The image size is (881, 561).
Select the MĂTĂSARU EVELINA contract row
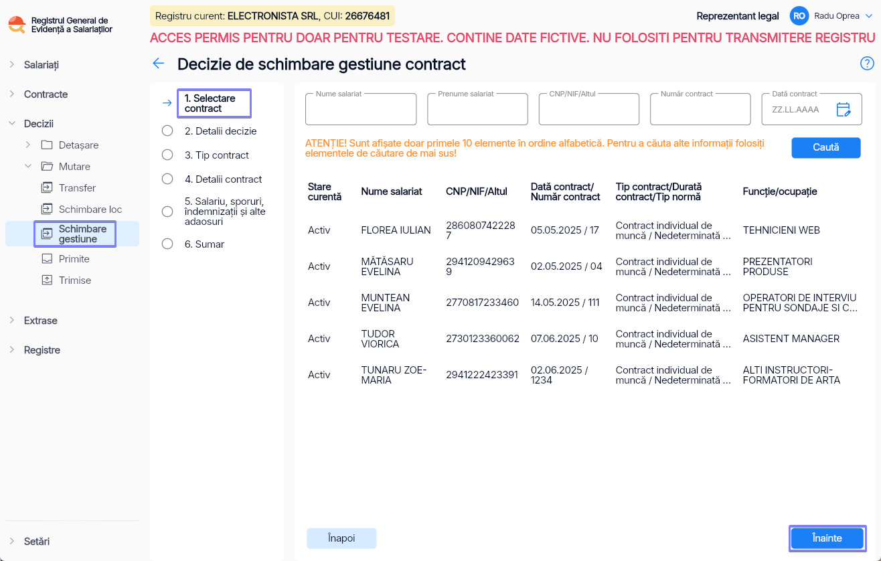pyautogui.click(x=584, y=266)
